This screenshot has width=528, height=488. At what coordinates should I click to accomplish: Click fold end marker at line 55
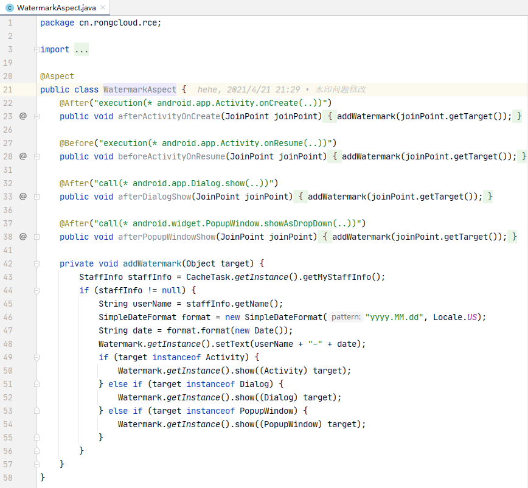pyautogui.click(x=36, y=437)
